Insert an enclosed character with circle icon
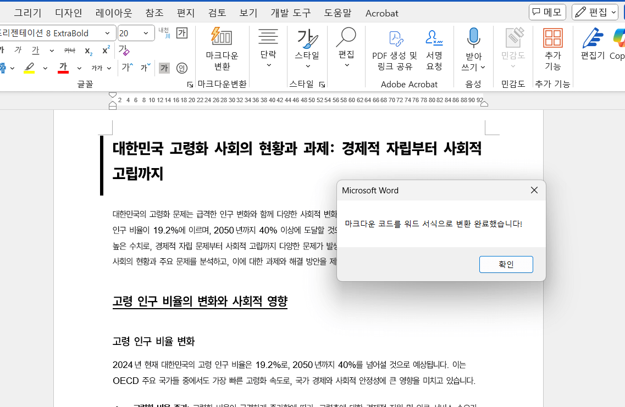 pos(182,68)
